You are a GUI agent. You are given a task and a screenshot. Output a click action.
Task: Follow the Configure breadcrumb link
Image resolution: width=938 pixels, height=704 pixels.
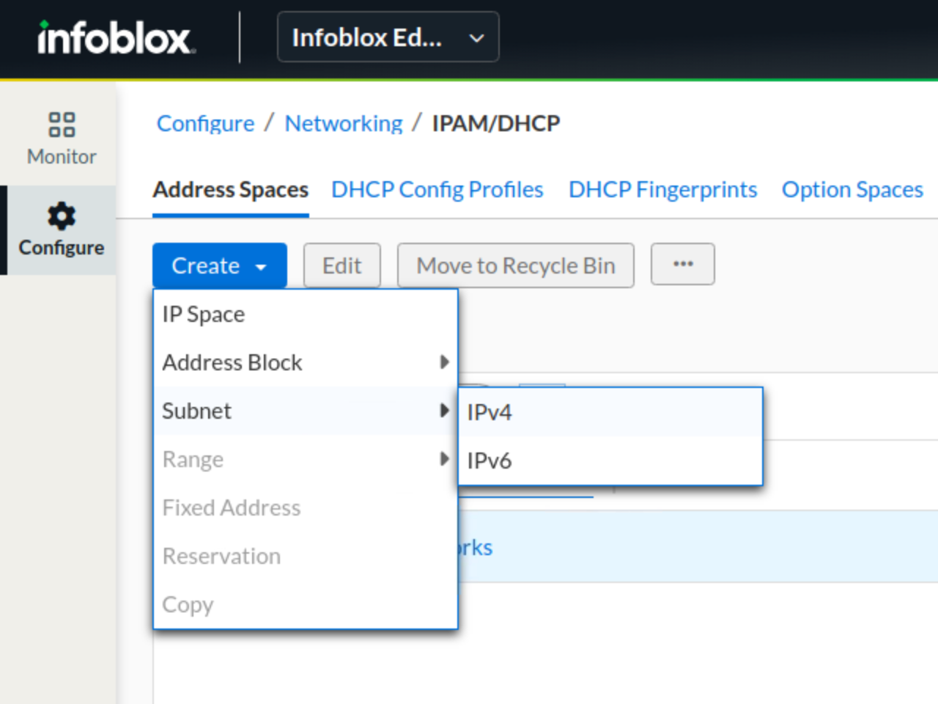[205, 123]
